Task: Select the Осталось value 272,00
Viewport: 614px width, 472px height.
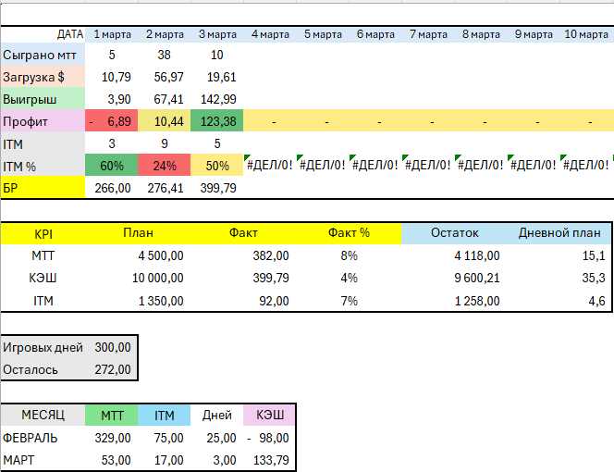Action: 112,369
